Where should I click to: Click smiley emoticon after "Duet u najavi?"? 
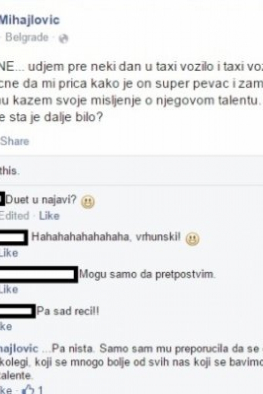[x=88, y=201]
